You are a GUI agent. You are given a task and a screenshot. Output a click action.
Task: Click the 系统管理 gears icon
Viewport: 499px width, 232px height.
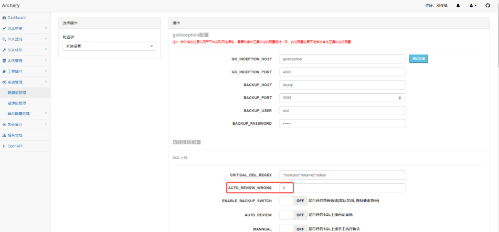(x=4, y=82)
